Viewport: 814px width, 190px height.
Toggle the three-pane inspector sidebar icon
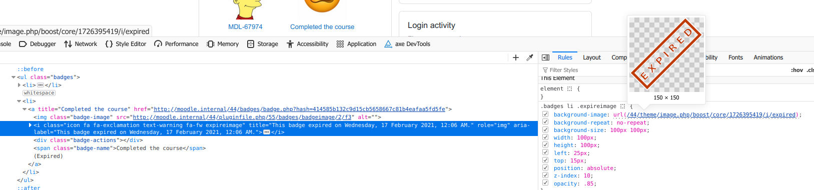point(546,57)
